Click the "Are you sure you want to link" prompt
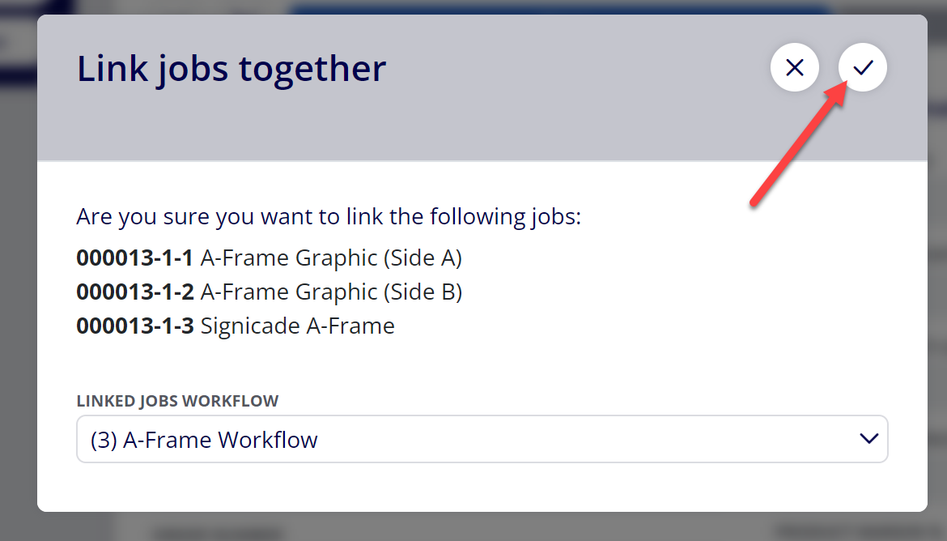The width and height of the screenshot is (947, 541). point(329,216)
